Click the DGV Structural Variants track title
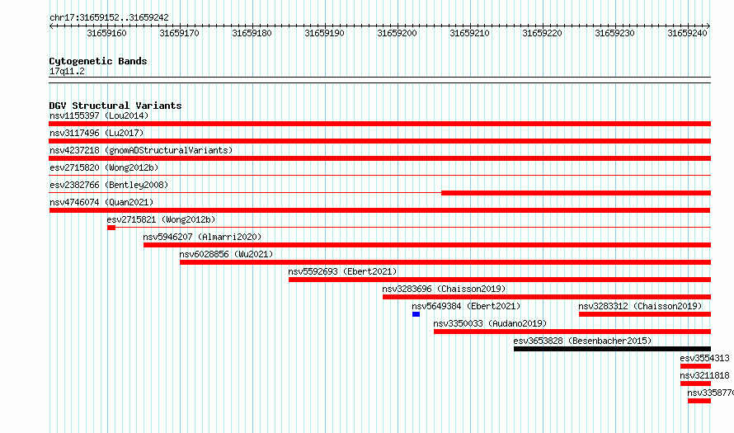The width and height of the screenshot is (734, 433). point(115,106)
